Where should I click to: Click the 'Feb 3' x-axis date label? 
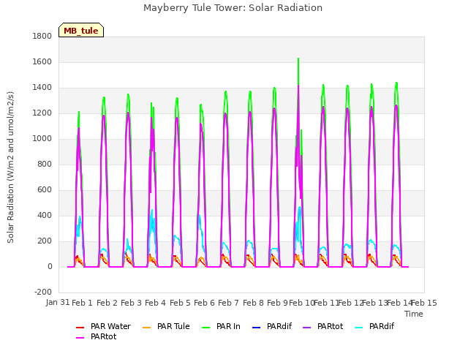point(131,303)
